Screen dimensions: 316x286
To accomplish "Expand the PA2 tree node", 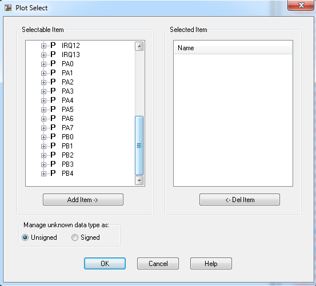I will pyautogui.click(x=43, y=83).
